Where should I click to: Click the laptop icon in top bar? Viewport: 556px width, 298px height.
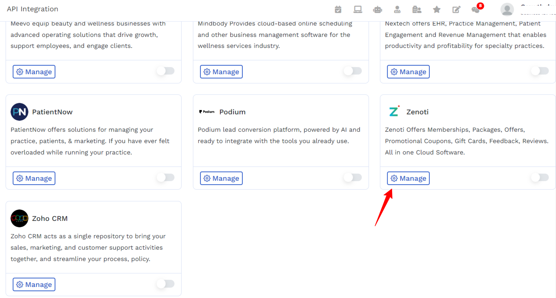pyautogui.click(x=358, y=10)
